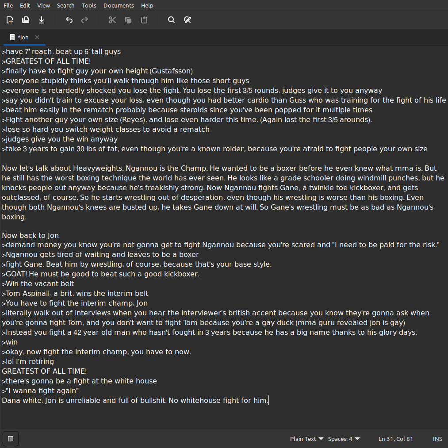448x448 pixels.
Task: Cut selection with scissors icon
Action: [x=112, y=20]
